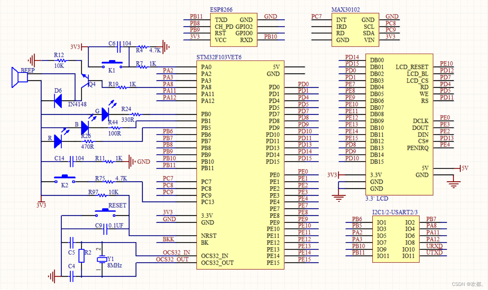The height and width of the screenshot is (290, 488).
Task: Click the C6 capacitor symbol
Action: [x=119, y=47]
